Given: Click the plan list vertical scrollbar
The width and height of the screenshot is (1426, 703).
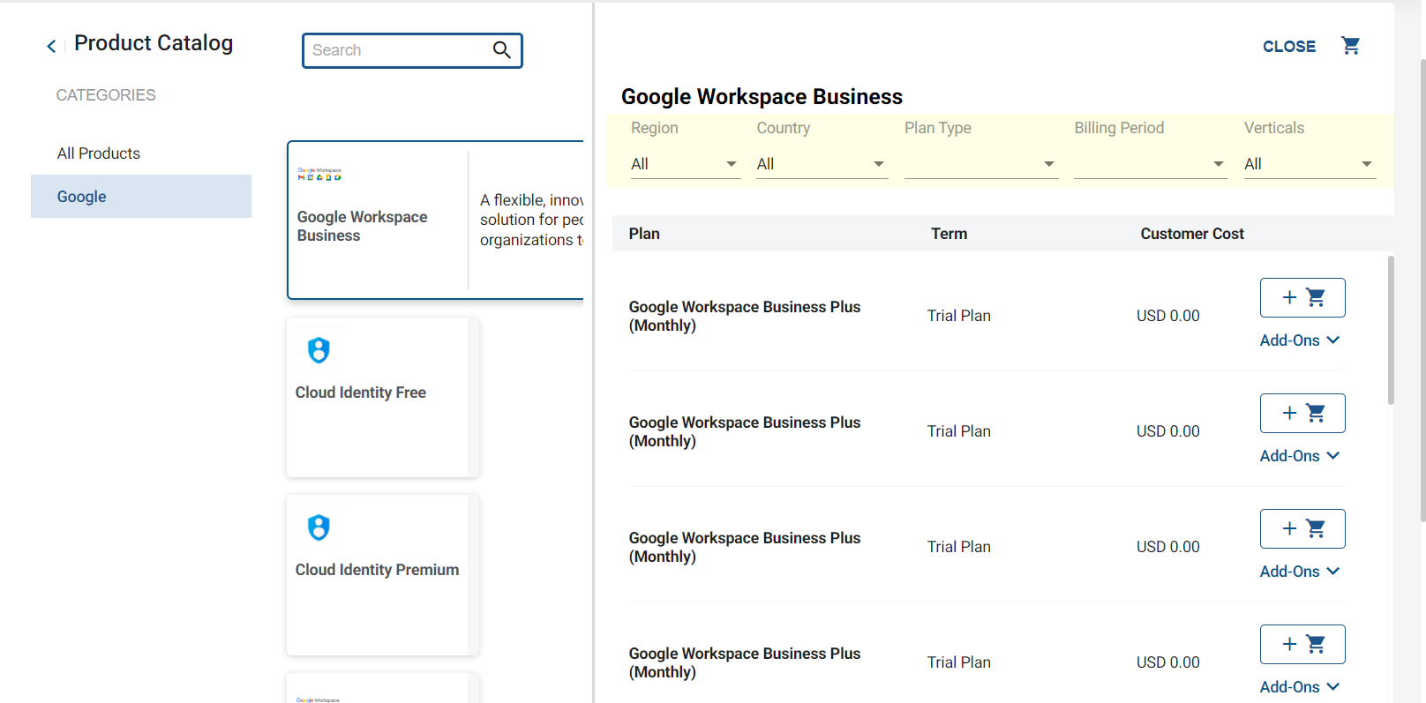Looking at the screenshot, I should [1391, 331].
